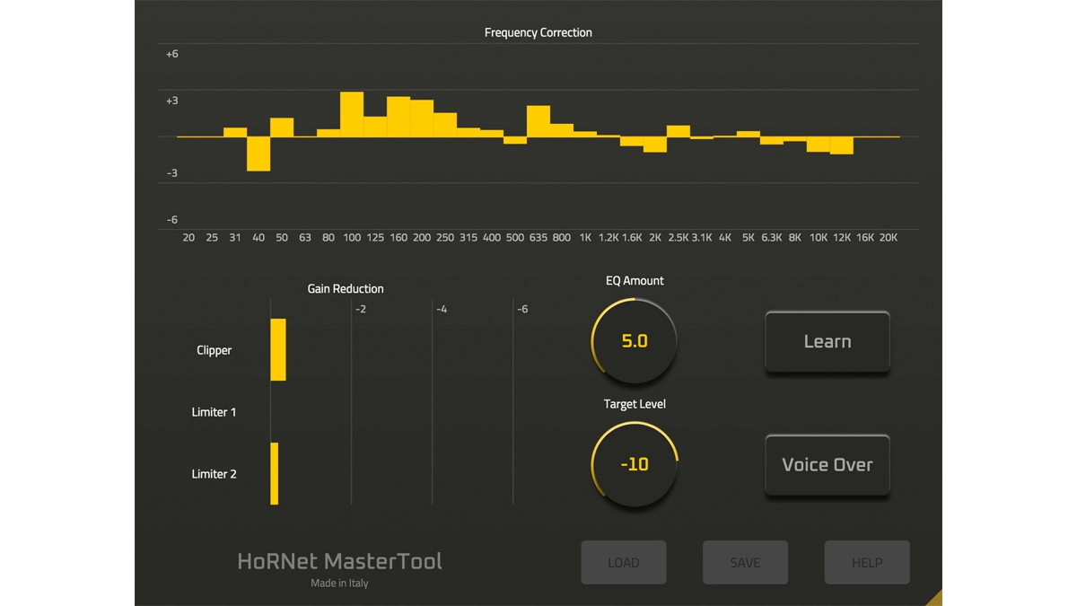Click the 800 Hz frequency bar
Image resolution: width=1077 pixels, height=606 pixels.
(562, 130)
